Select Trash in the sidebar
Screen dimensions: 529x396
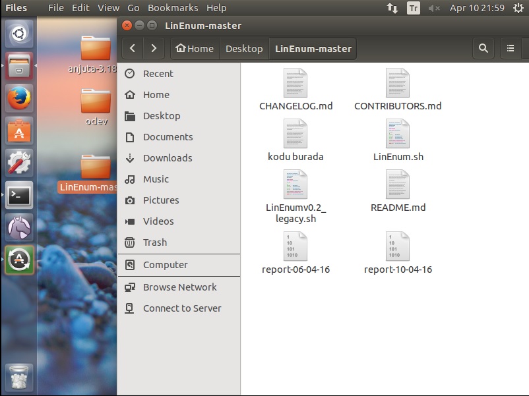point(155,242)
